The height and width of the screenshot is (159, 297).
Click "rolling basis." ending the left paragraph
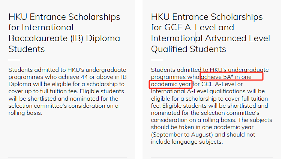pos(25,113)
